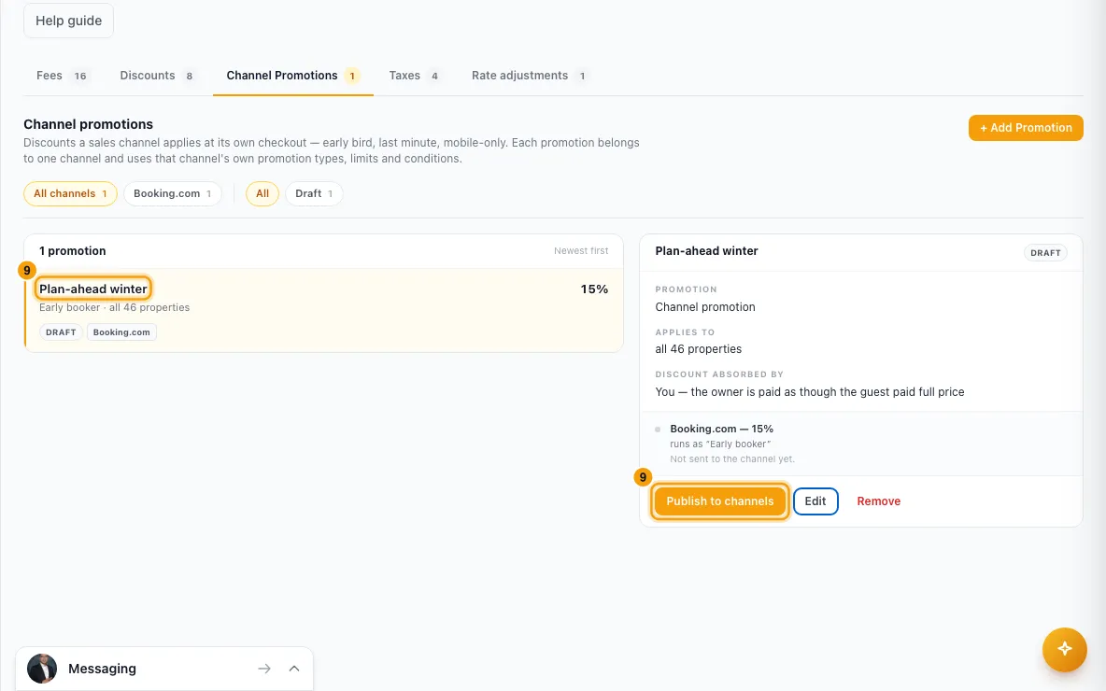Image resolution: width=1106 pixels, height=691 pixels.
Task: Open the AI assistant sparkle button
Action: coord(1064,649)
